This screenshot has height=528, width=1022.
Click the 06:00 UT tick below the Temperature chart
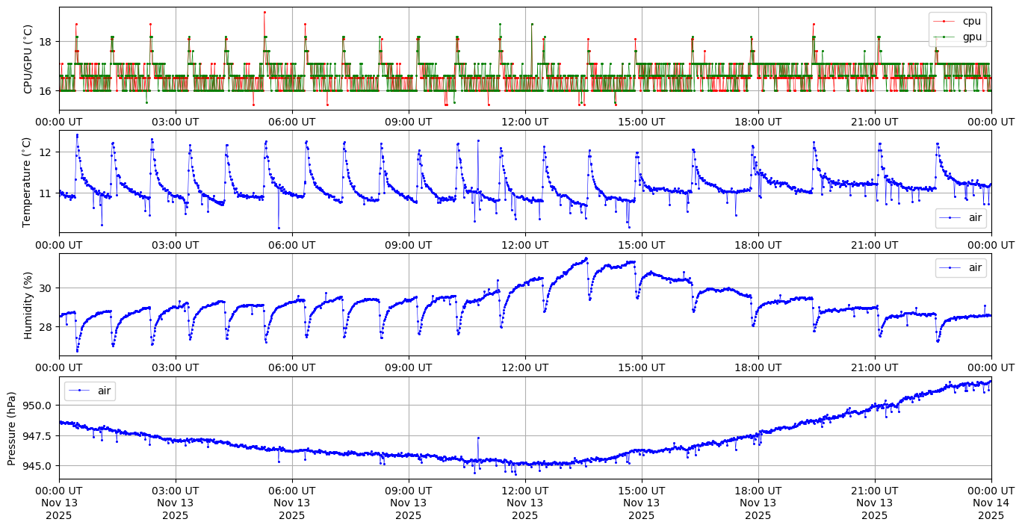pyautogui.click(x=291, y=245)
